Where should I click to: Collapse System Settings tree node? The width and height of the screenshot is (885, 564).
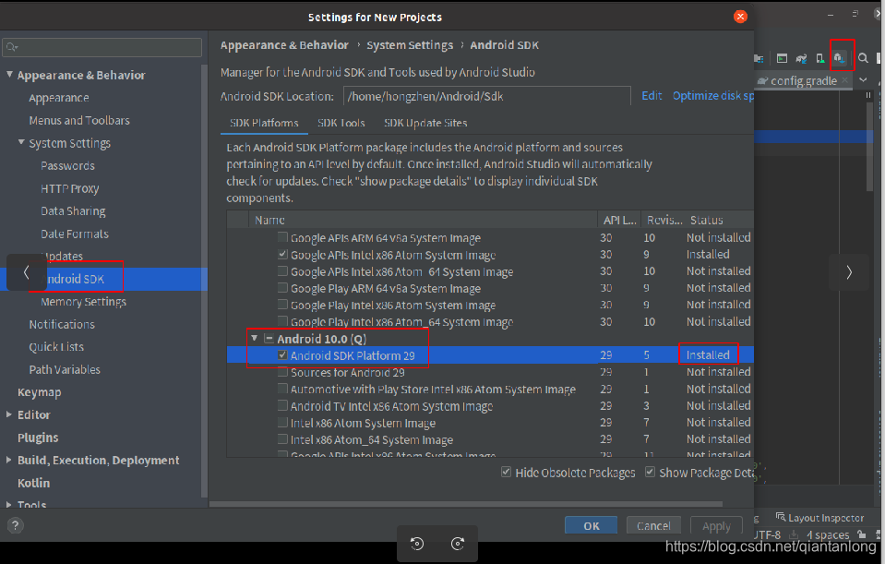click(x=21, y=142)
